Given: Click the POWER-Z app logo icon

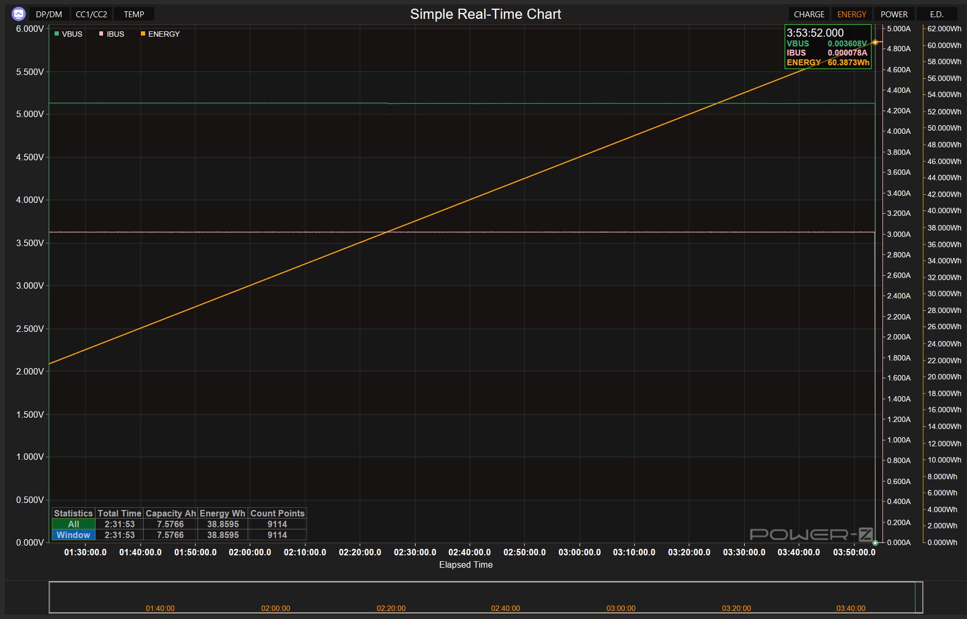Looking at the screenshot, I should point(18,14).
